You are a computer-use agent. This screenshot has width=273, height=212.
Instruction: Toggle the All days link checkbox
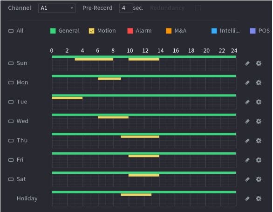click(11, 31)
